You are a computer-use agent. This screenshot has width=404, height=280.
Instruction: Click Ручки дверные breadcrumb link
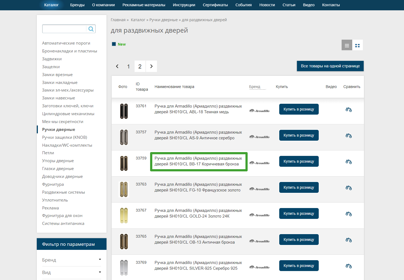[163, 20]
